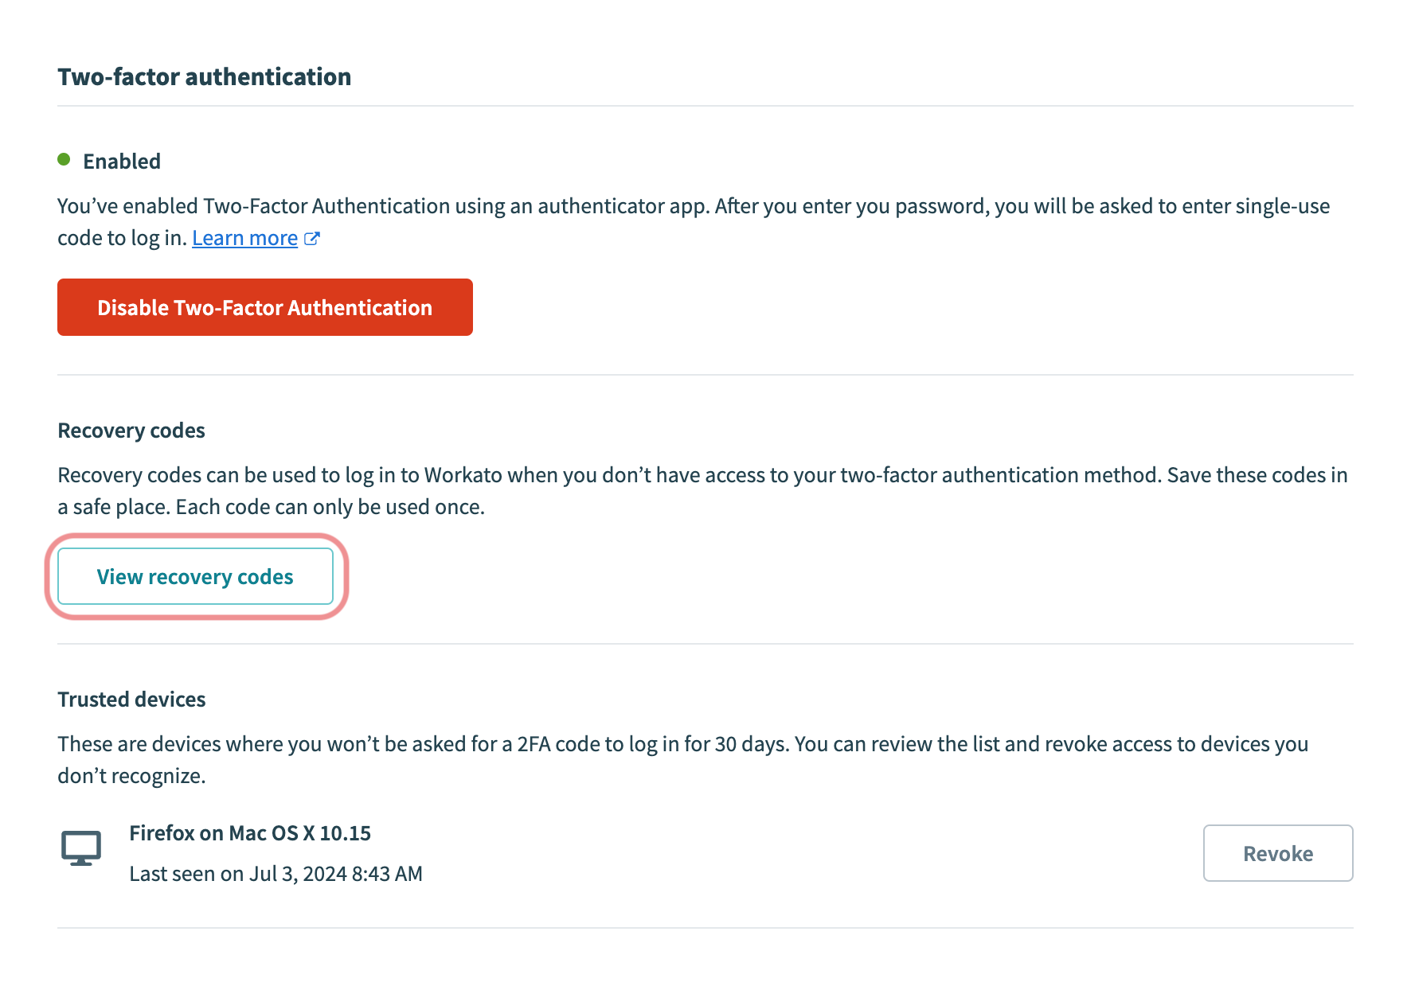The width and height of the screenshot is (1411, 990).
Task: Open View recovery codes
Action: tap(195, 576)
